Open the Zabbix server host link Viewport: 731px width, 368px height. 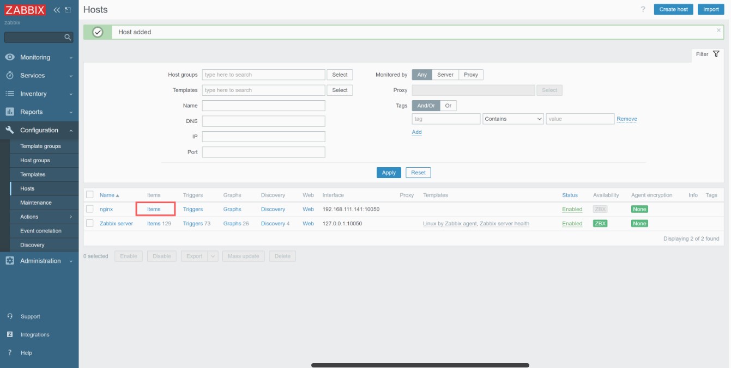(116, 224)
